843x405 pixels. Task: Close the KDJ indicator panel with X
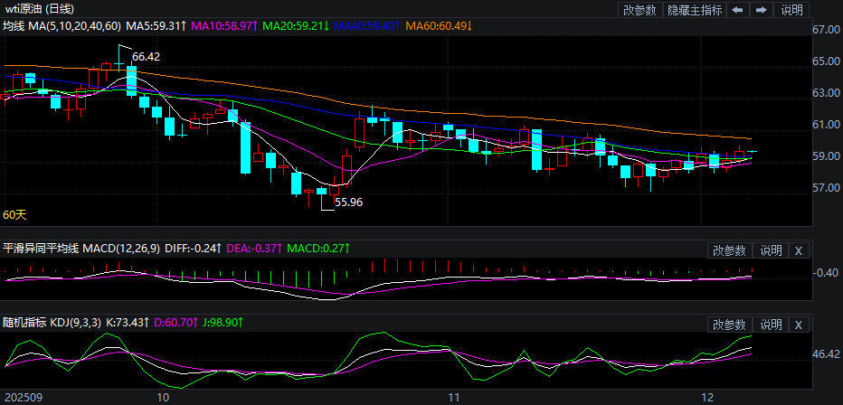[x=798, y=325]
